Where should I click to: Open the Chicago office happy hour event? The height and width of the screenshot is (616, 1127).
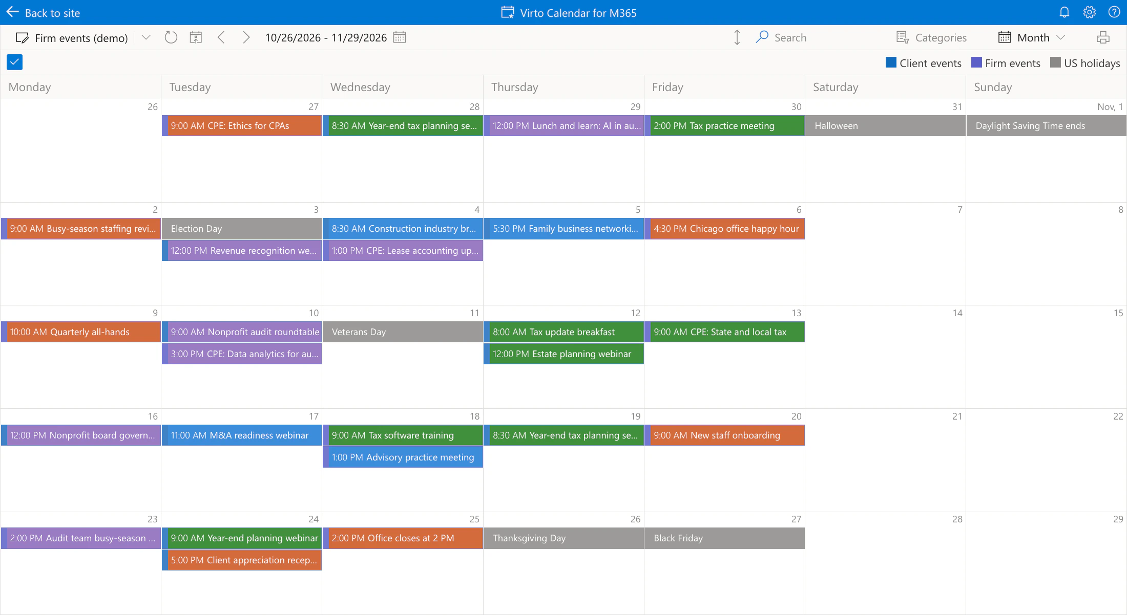[x=724, y=229]
